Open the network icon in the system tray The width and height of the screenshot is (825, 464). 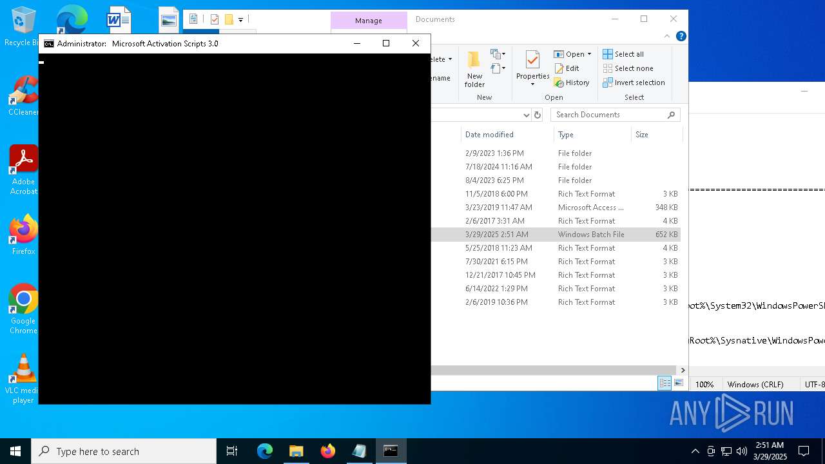[726, 451]
